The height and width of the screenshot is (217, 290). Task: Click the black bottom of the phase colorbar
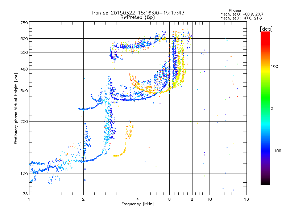tap(265, 182)
